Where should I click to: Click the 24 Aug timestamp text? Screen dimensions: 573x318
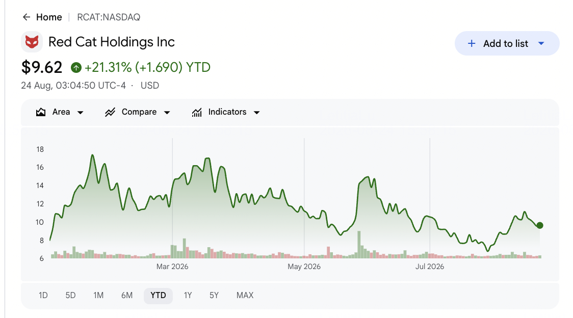pyautogui.click(x=73, y=86)
